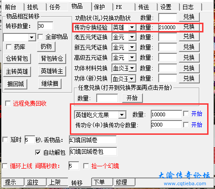Expand 金元 dropdown for 高级五元证换
The width and height of the screenshot is (215, 189).
pos(132,57)
